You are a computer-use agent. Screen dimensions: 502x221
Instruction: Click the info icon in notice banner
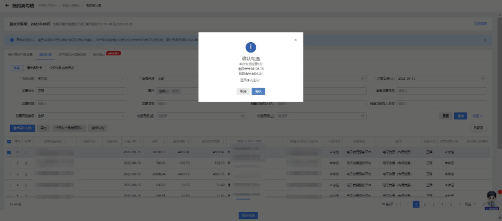point(12,40)
